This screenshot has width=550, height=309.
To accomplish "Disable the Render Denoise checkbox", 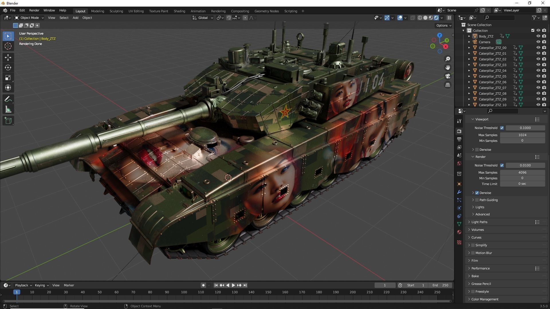I will tap(477, 193).
